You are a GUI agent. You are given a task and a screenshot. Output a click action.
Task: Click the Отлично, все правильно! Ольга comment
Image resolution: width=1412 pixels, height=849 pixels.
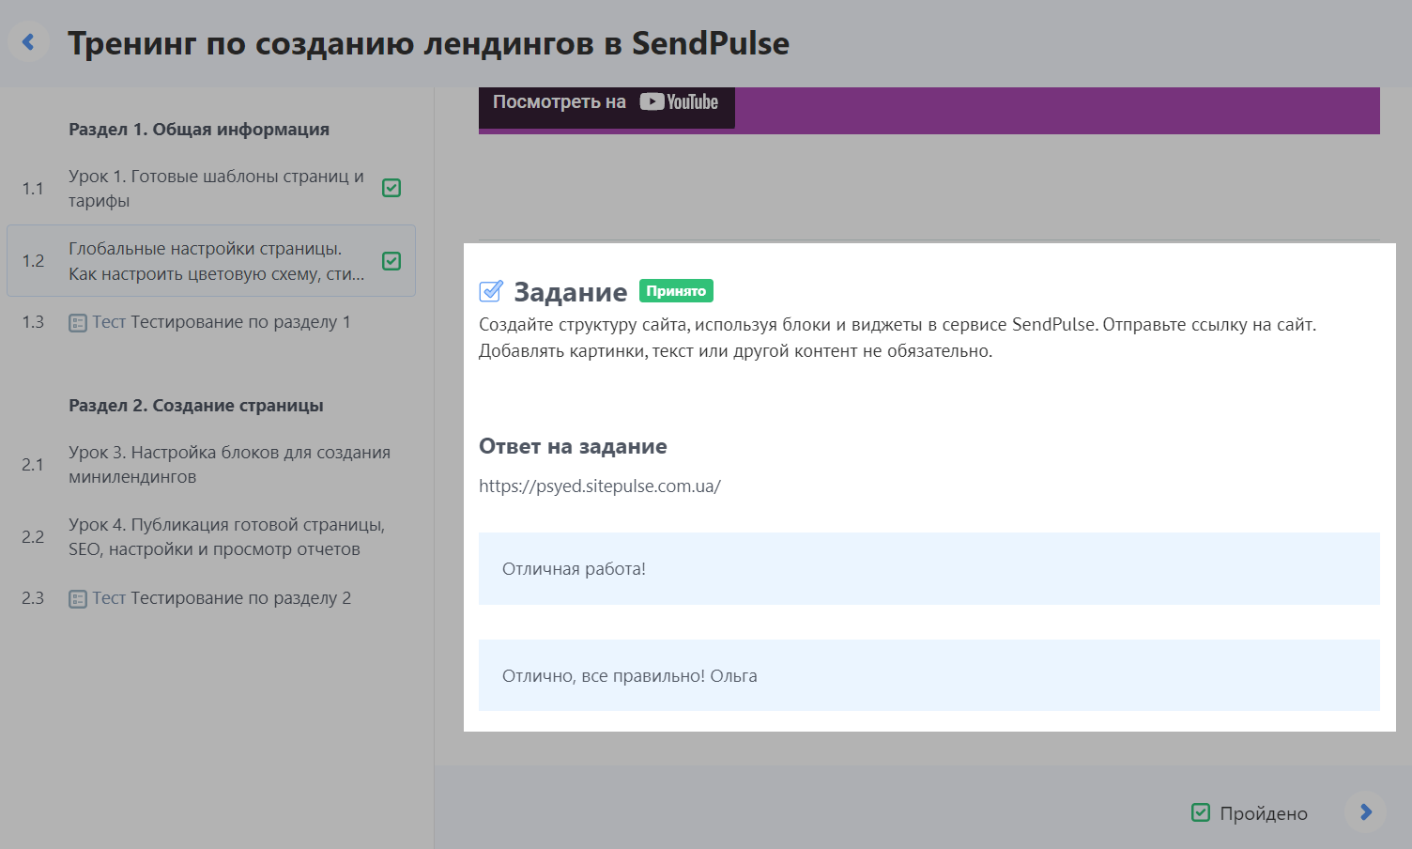(929, 675)
